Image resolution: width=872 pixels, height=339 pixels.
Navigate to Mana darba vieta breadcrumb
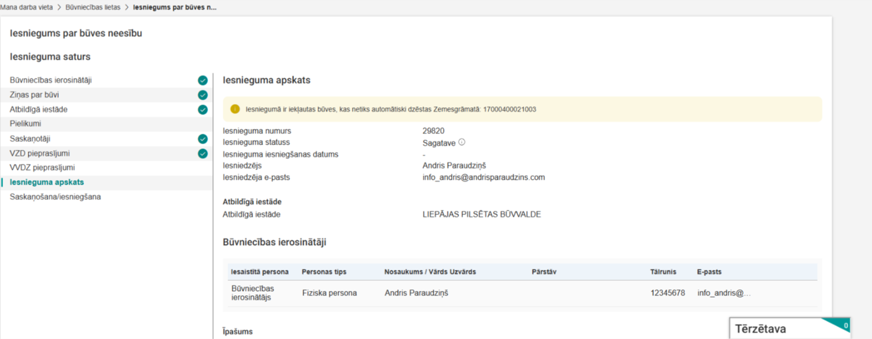(27, 7)
